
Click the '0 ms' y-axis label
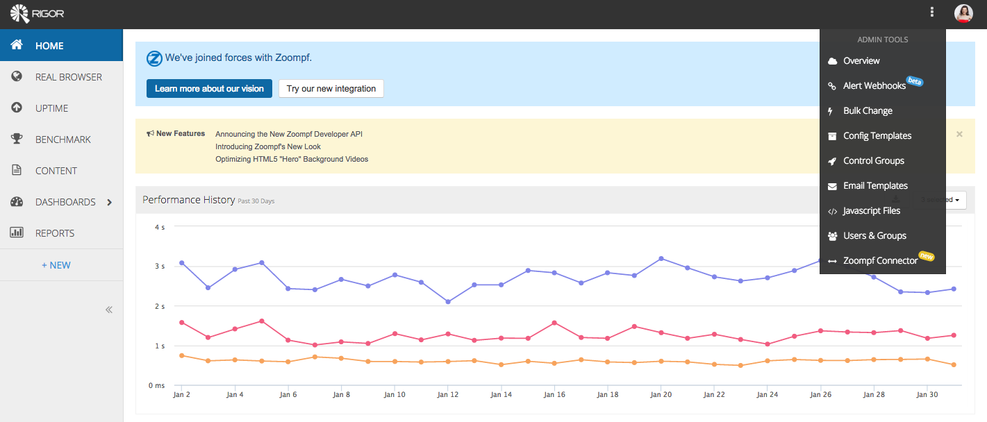[156, 385]
